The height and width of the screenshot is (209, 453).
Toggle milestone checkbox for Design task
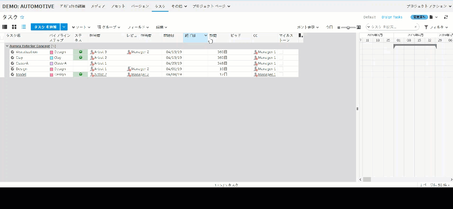click(x=281, y=69)
